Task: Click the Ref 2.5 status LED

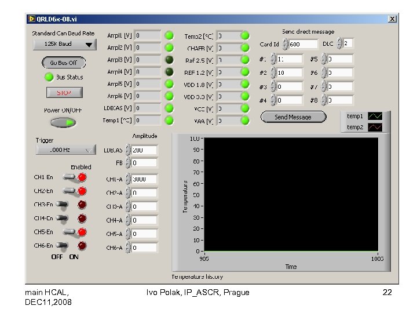Action: point(245,60)
